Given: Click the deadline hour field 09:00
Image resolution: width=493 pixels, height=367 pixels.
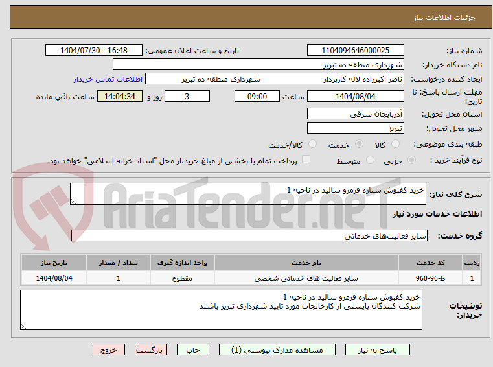Looking at the screenshot, I should coord(257,97).
